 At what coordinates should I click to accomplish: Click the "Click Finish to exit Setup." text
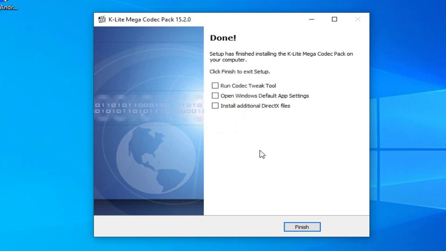coord(240,71)
